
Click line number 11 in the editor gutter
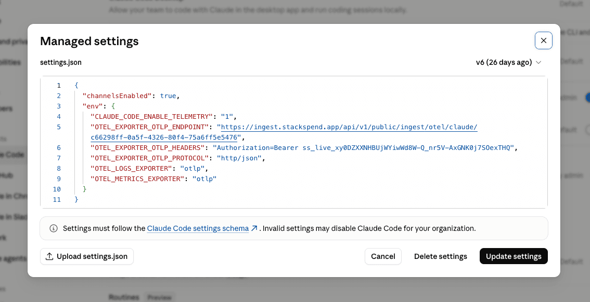point(57,200)
